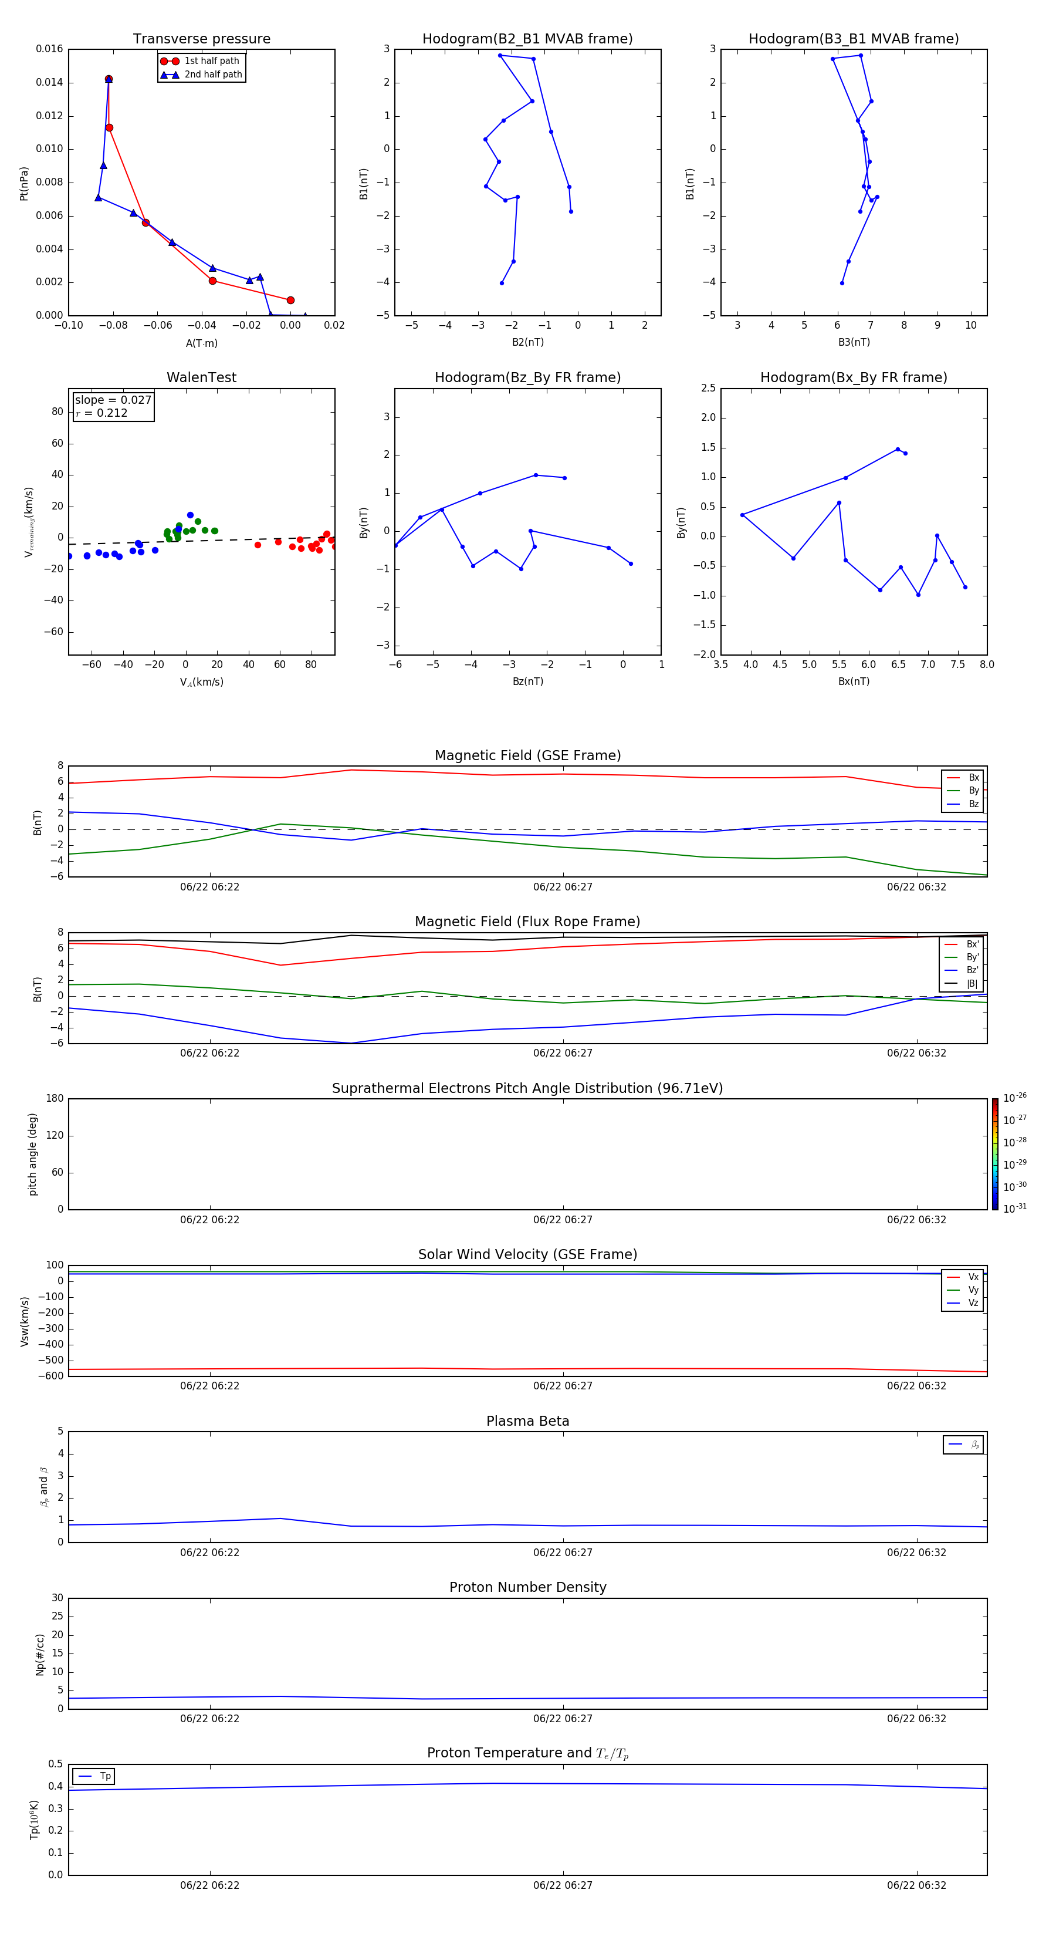Select the Vx entry in velocity legend
Screen dimensions: 1056x1937
[x=963, y=1277]
